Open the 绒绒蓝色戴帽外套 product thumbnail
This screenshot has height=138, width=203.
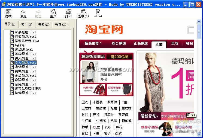(x=90, y=72)
